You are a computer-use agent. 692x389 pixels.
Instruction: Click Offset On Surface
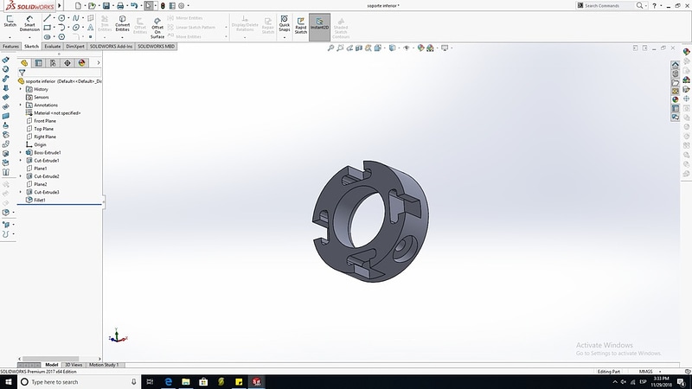157,29
